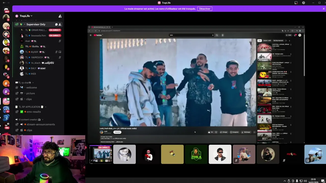Screen dimensions: 326x183
Task: Click the S'abonner subscribe button
Action: point(117,132)
